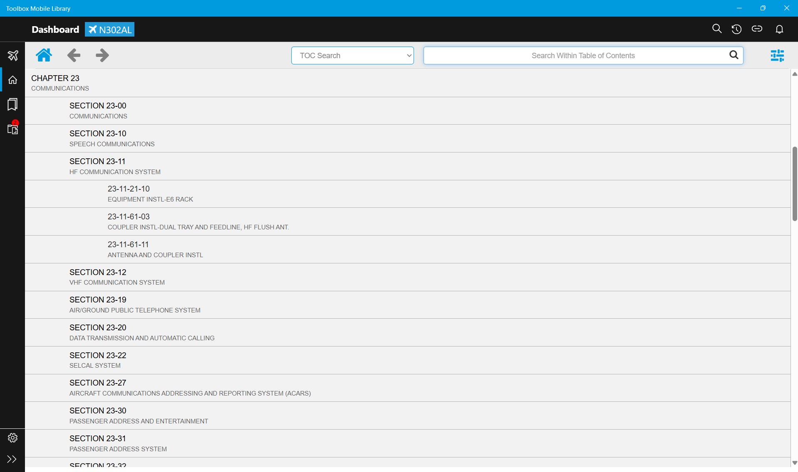Open settings gear in sidebar

[x=12, y=438]
